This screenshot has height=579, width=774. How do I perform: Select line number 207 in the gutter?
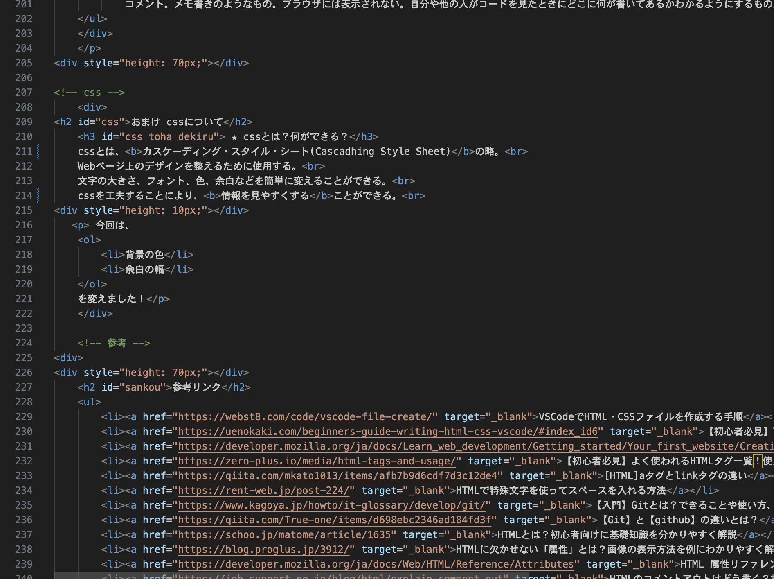pyautogui.click(x=24, y=93)
